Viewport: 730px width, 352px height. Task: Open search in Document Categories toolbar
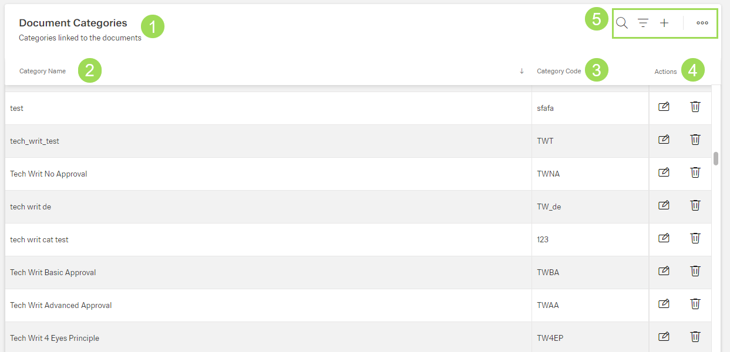click(622, 23)
